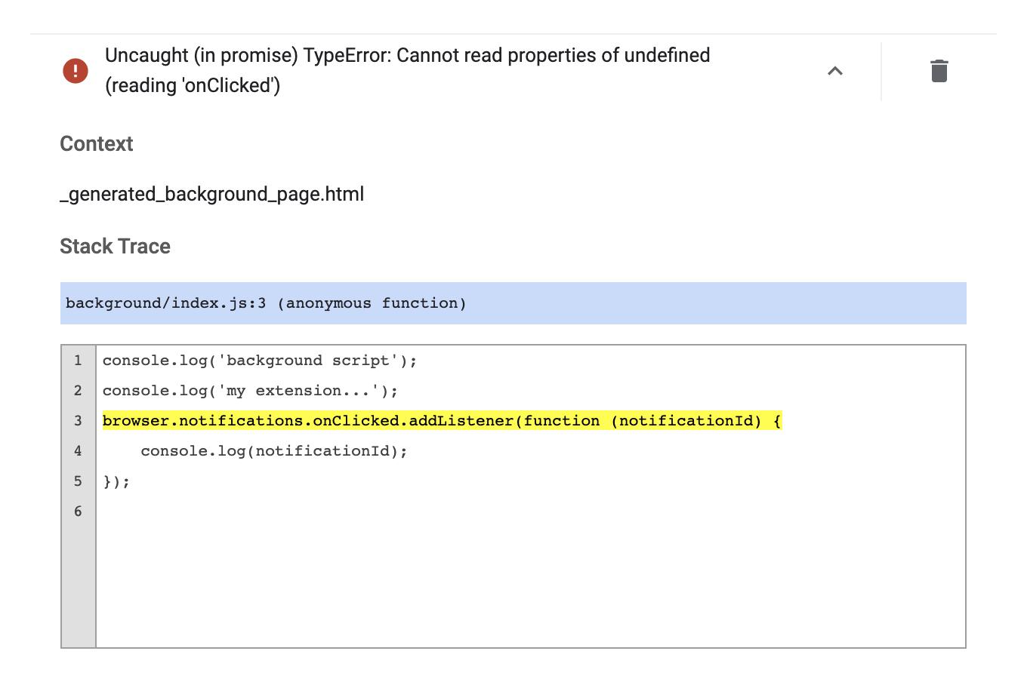Select the highlighted onClicked.addListener code line

point(442,420)
